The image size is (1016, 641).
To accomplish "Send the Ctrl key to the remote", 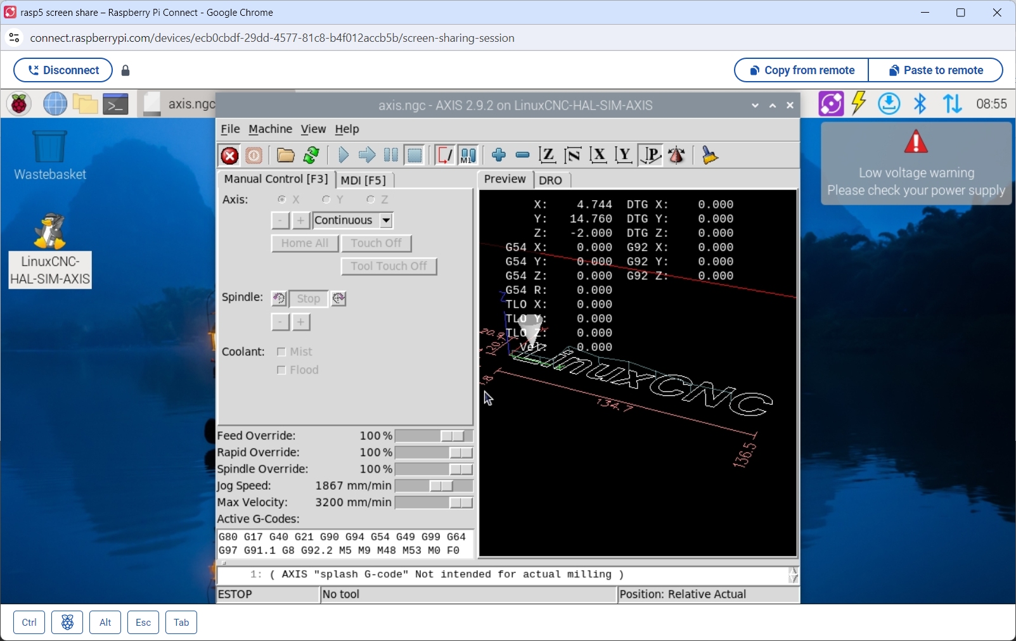I will coord(29,623).
